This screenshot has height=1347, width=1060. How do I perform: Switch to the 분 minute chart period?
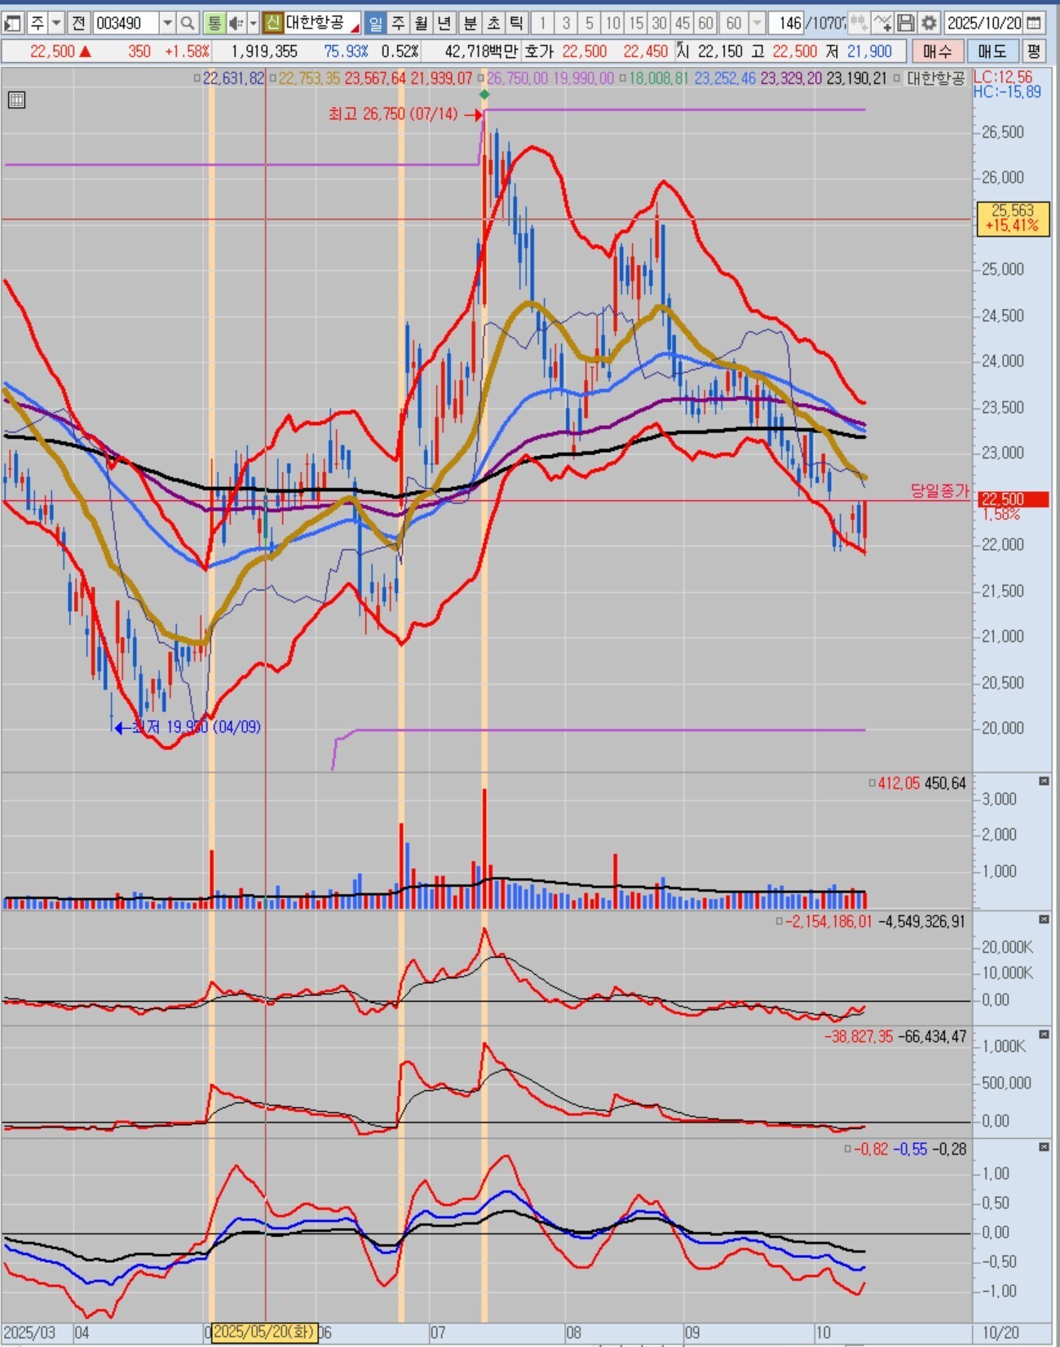(470, 23)
